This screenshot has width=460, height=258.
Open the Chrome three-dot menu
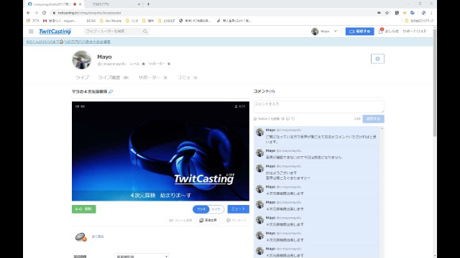[431, 13]
